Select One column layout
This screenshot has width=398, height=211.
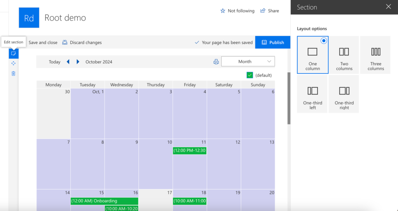[x=313, y=55]
